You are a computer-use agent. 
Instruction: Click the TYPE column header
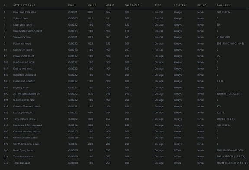pos(158,5)
